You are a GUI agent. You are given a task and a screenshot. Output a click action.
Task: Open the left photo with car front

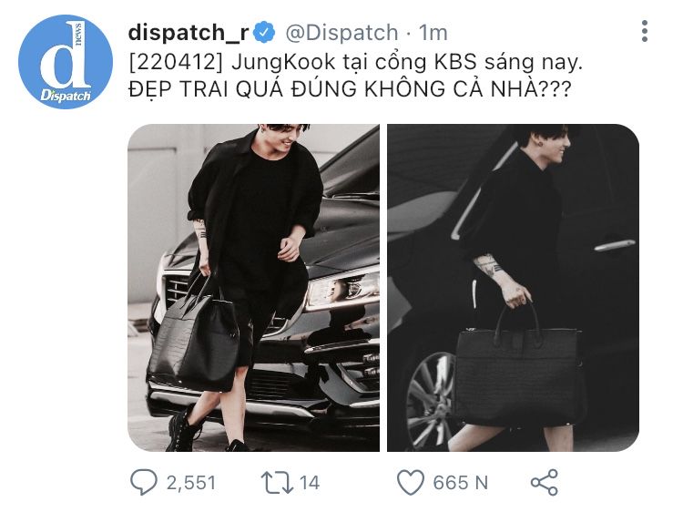point(253,288)
